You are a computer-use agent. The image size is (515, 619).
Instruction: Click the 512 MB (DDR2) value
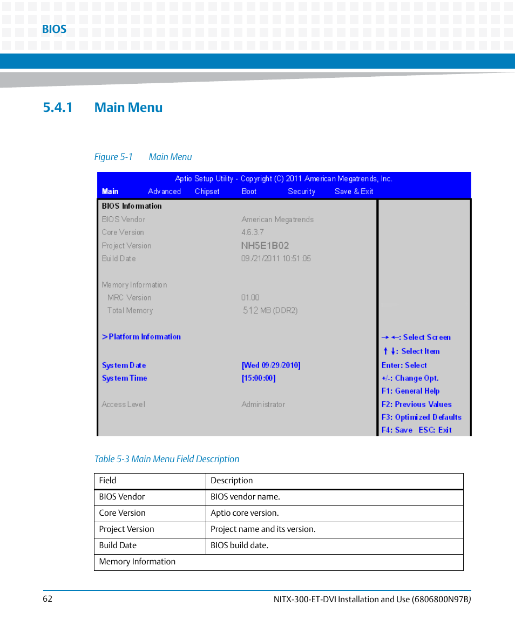[270, 311]
